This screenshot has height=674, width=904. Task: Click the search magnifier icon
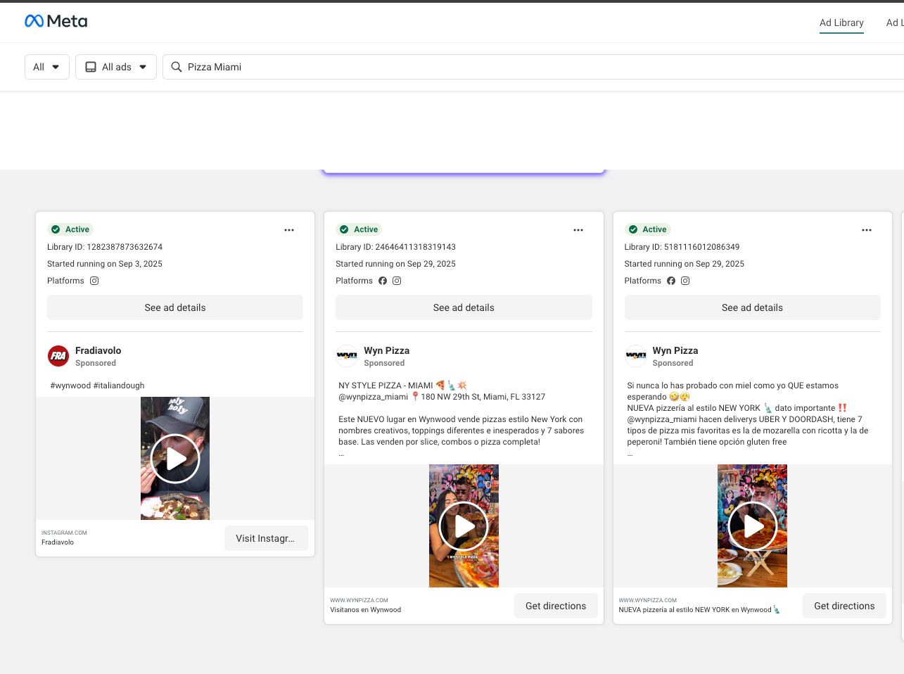point(177,67)
